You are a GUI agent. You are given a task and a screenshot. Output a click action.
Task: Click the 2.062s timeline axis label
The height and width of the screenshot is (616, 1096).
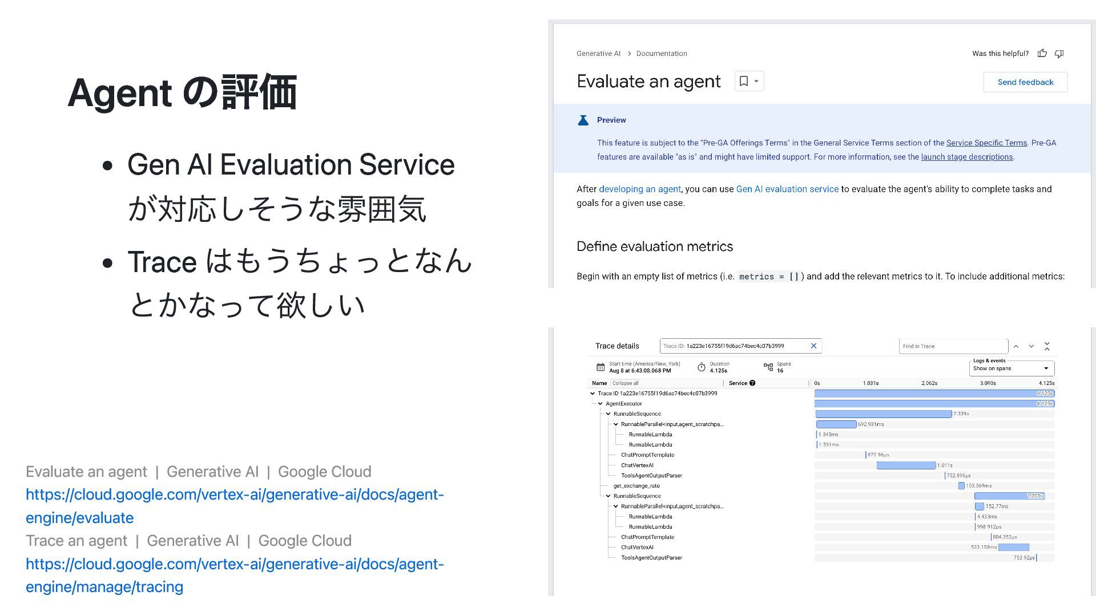(929, 383)
